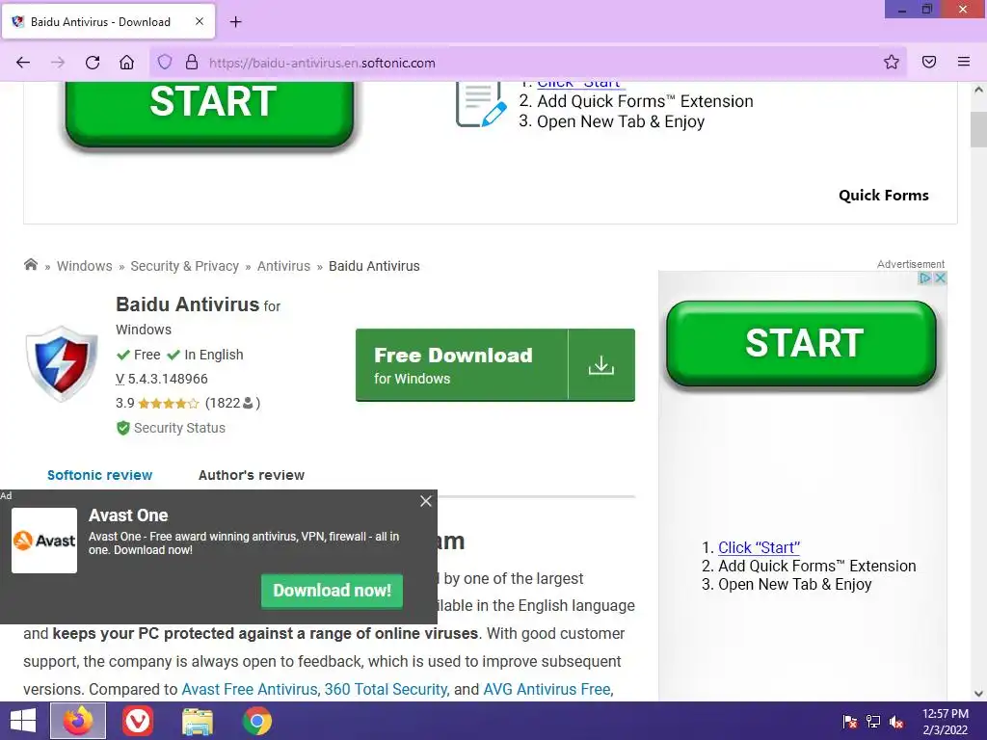Click the star rating for Baidu Antivirus

(168, 404)
